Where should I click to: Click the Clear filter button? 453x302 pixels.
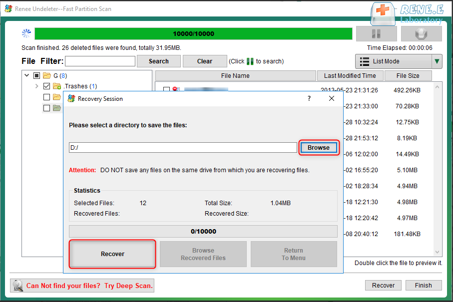[x=205, y=61]
